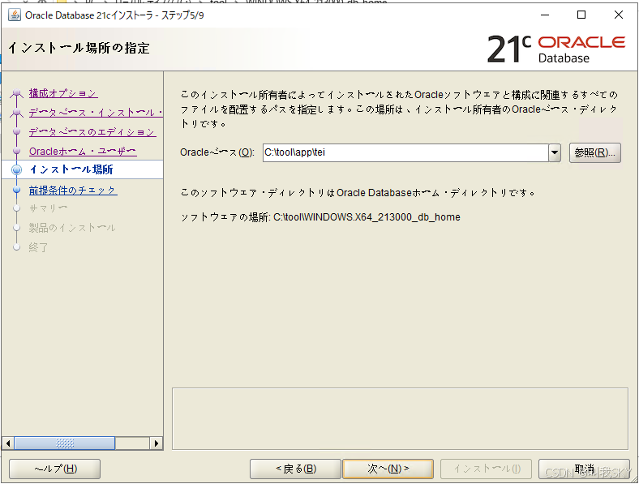
Task: Open help with ヘルプ(H) button
Action: tap(54, 469)
